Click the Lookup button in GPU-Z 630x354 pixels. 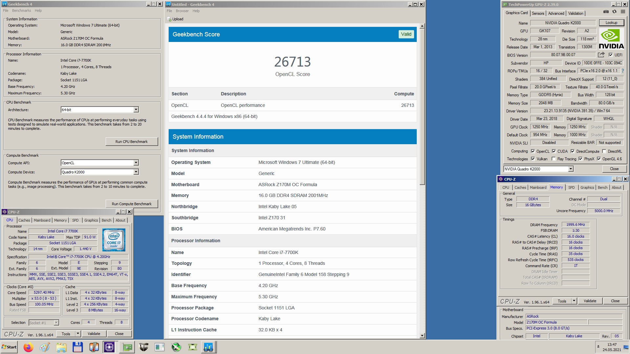coord(611,23)
